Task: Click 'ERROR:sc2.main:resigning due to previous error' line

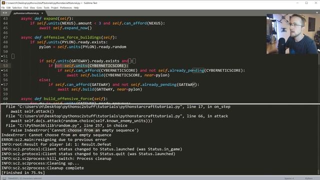Action: pyautogui.click(x=54, y=139)
